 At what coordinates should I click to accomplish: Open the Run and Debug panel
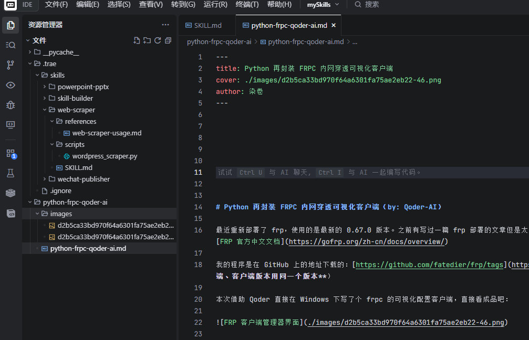(11, 105)
